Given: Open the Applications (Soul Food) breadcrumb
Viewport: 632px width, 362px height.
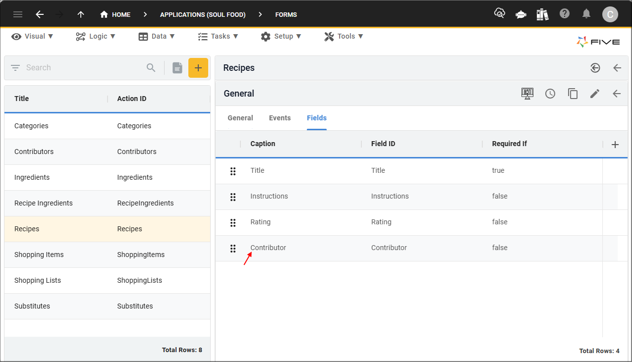Looking at the screenshot, I should pyautogui.click(x=203, y=14).
